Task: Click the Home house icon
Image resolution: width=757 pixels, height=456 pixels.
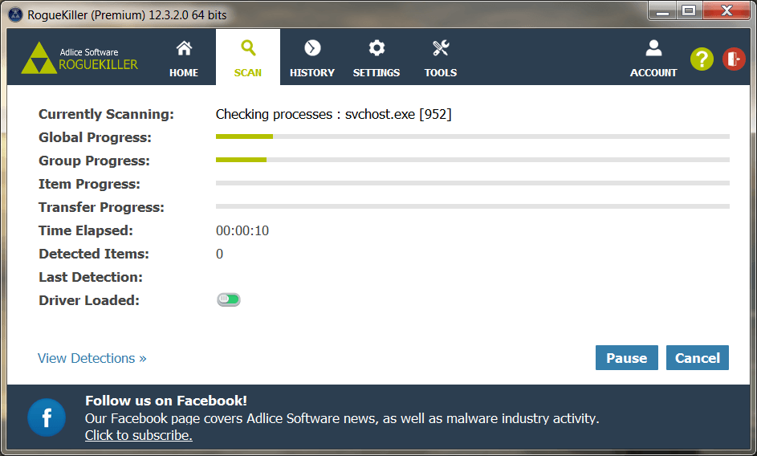Action: pos(184,49)
